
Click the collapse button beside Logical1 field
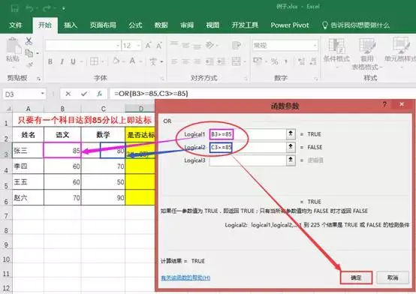(x=291, y=134)
